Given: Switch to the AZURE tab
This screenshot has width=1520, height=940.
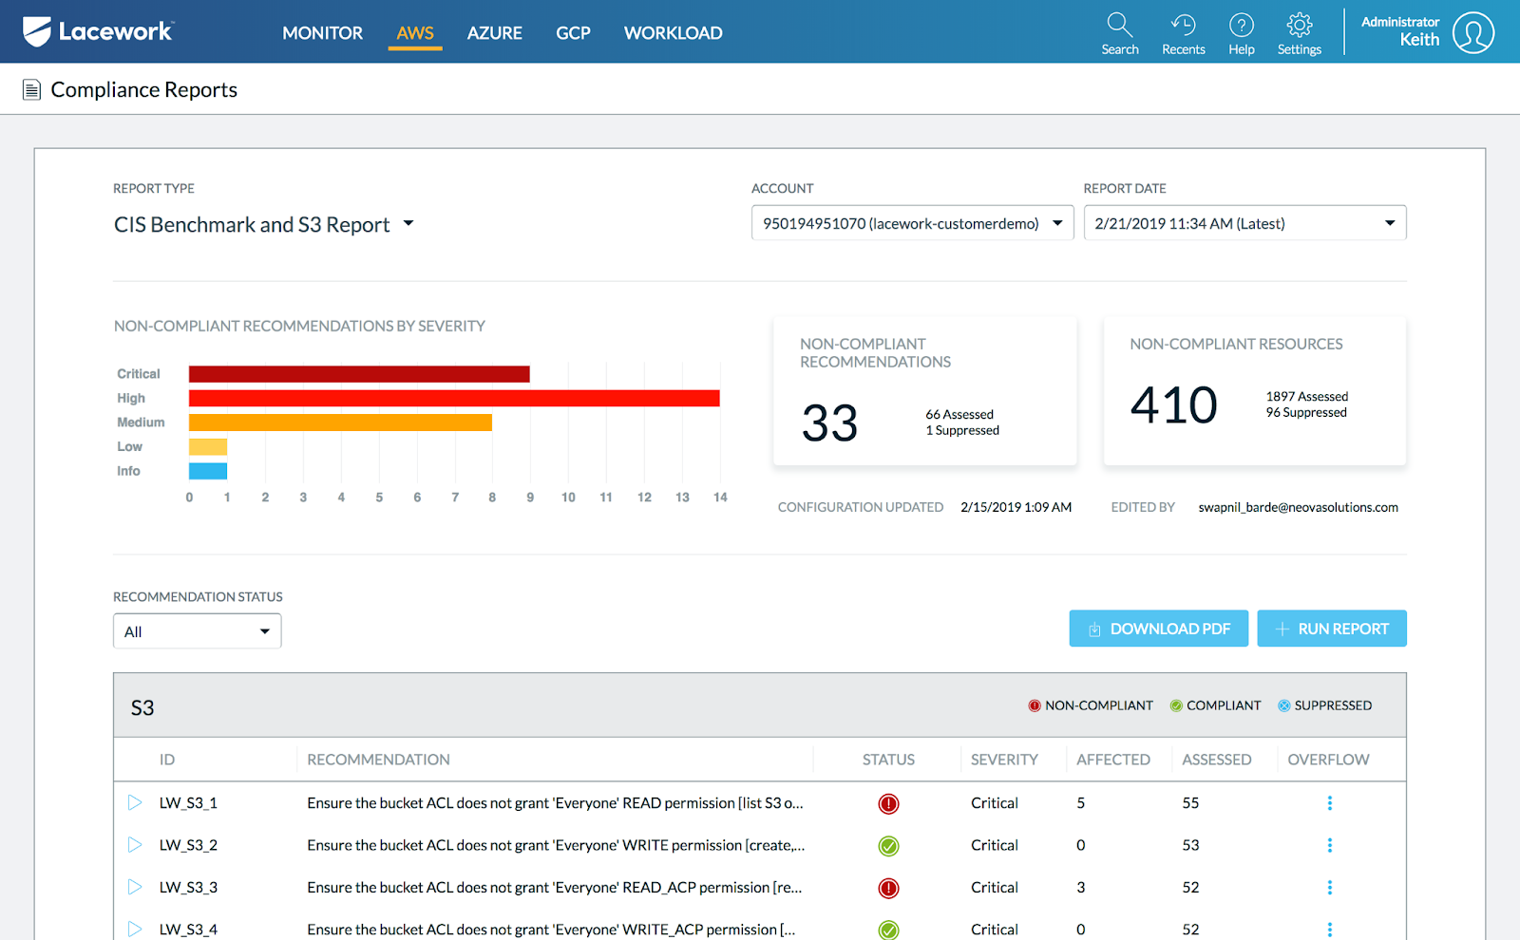Looking at the screenshot, I should (x=494, y=33).
